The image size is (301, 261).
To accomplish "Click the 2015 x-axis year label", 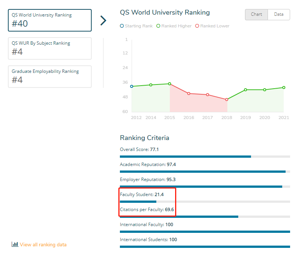I will click(170, 118).
